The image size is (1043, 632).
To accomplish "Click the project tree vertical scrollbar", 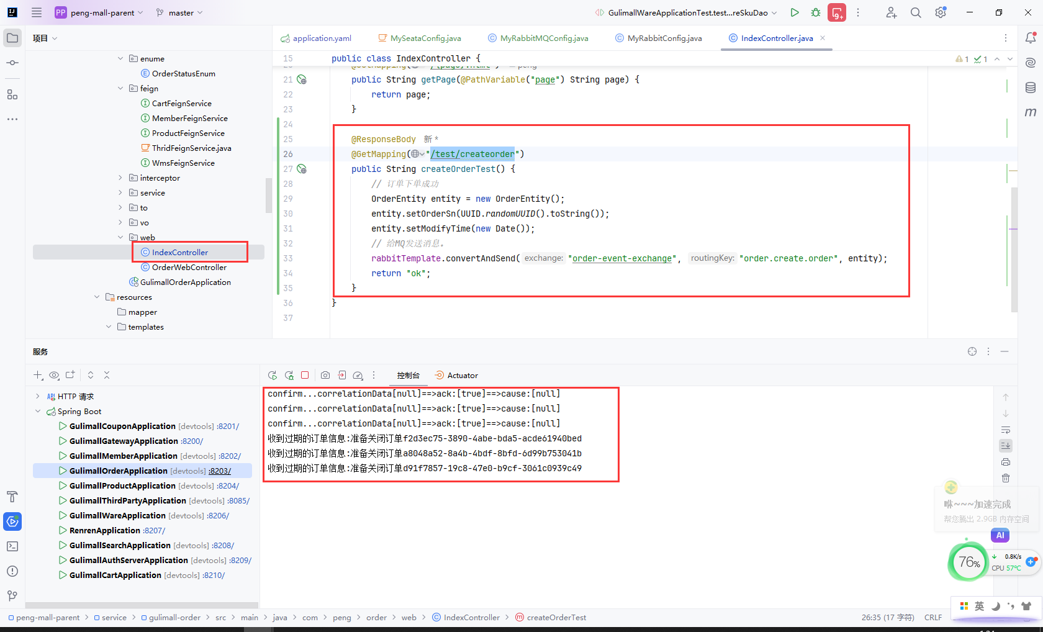I will tap(269, 196).
